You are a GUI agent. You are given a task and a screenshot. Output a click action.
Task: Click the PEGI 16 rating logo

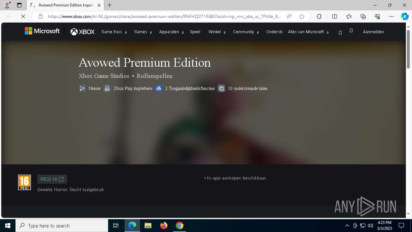pyautogui.click(x=24, y=182)
